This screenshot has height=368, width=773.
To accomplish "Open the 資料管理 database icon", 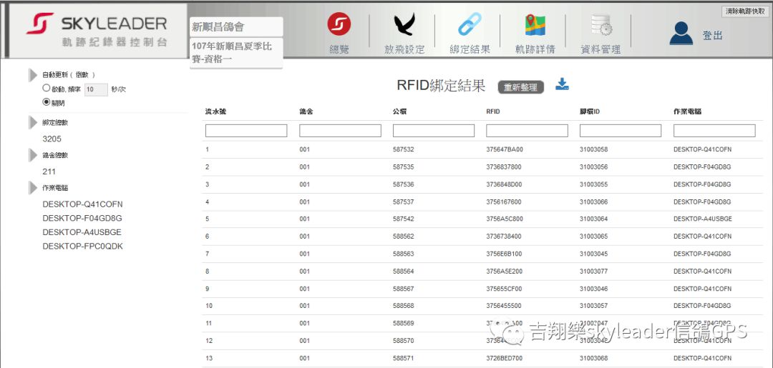I will click(601, 26).
